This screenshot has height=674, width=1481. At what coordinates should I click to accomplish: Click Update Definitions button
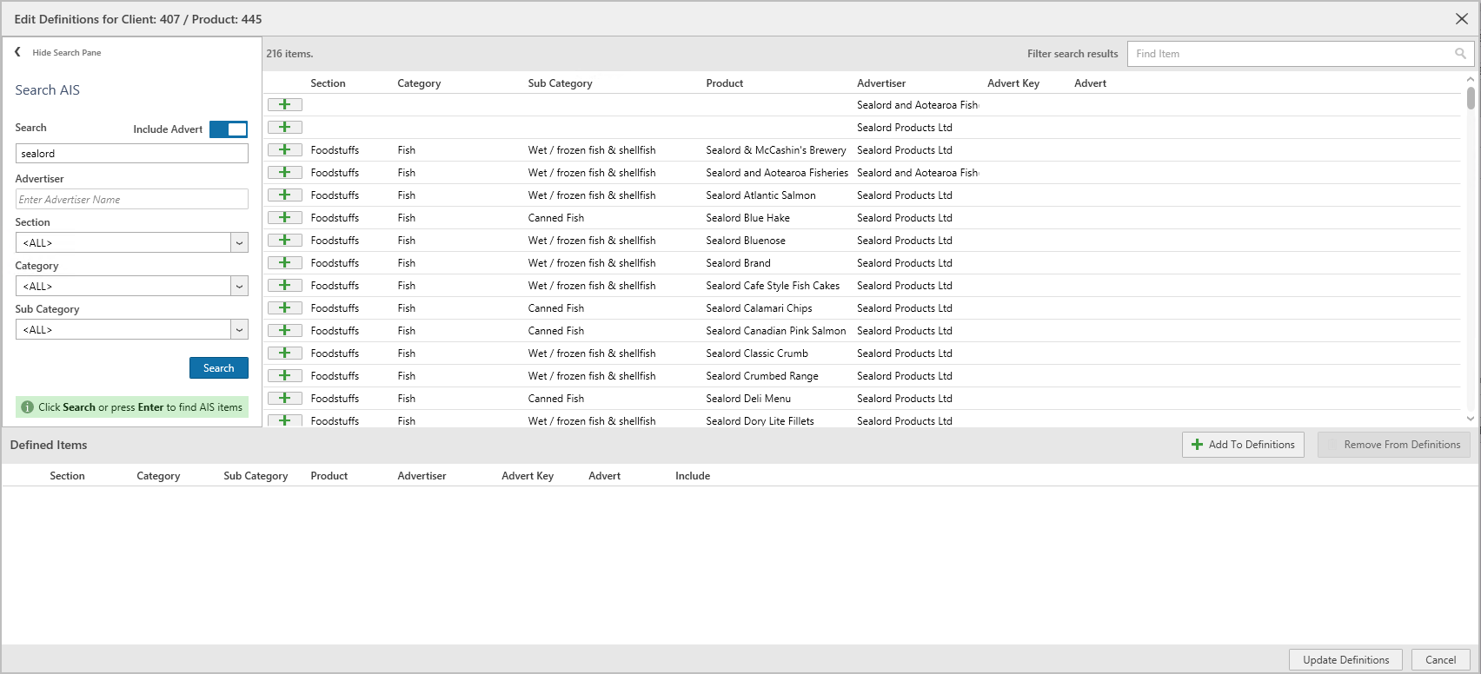click(x=1346, y=660)
